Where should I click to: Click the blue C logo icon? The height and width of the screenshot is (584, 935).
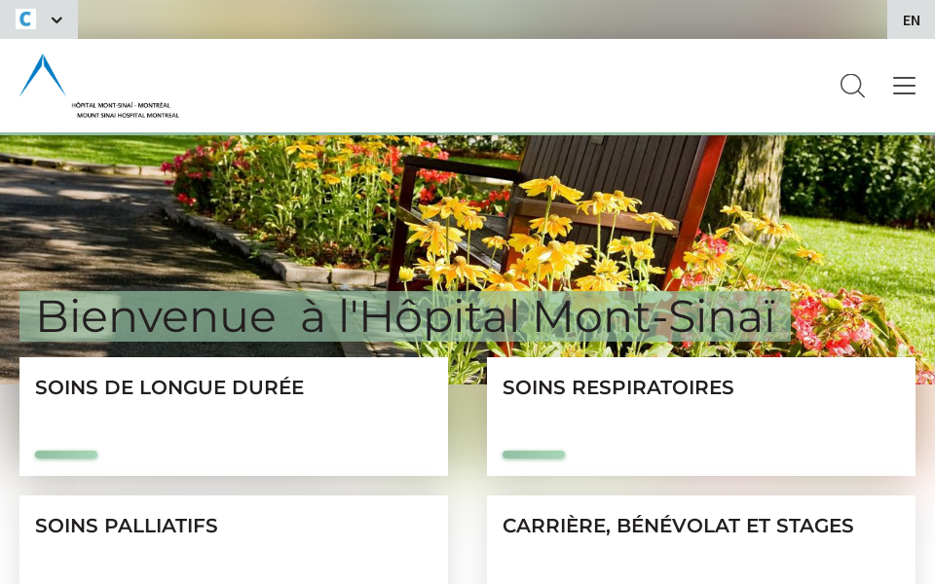[25, 19]
